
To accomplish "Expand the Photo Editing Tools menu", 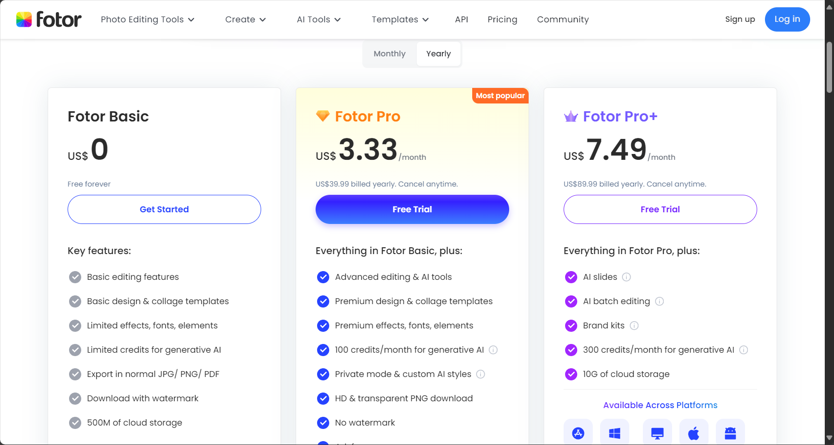I will [x=147, y=19].
